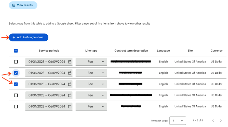Go to next page arrow

(x=221, y=121)
